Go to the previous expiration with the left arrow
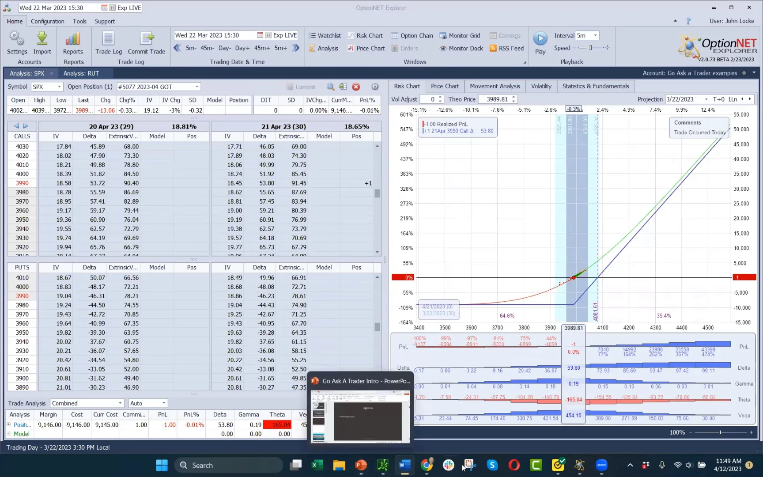 coord(16,126)
